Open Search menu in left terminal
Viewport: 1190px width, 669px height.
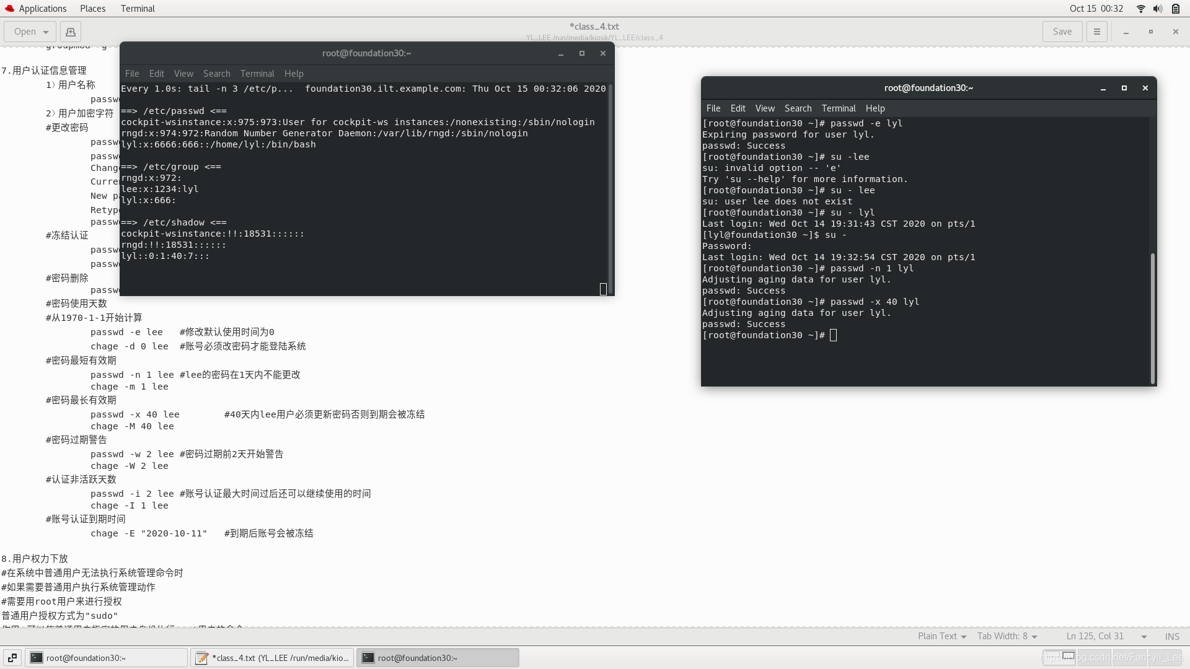[216, 74]
